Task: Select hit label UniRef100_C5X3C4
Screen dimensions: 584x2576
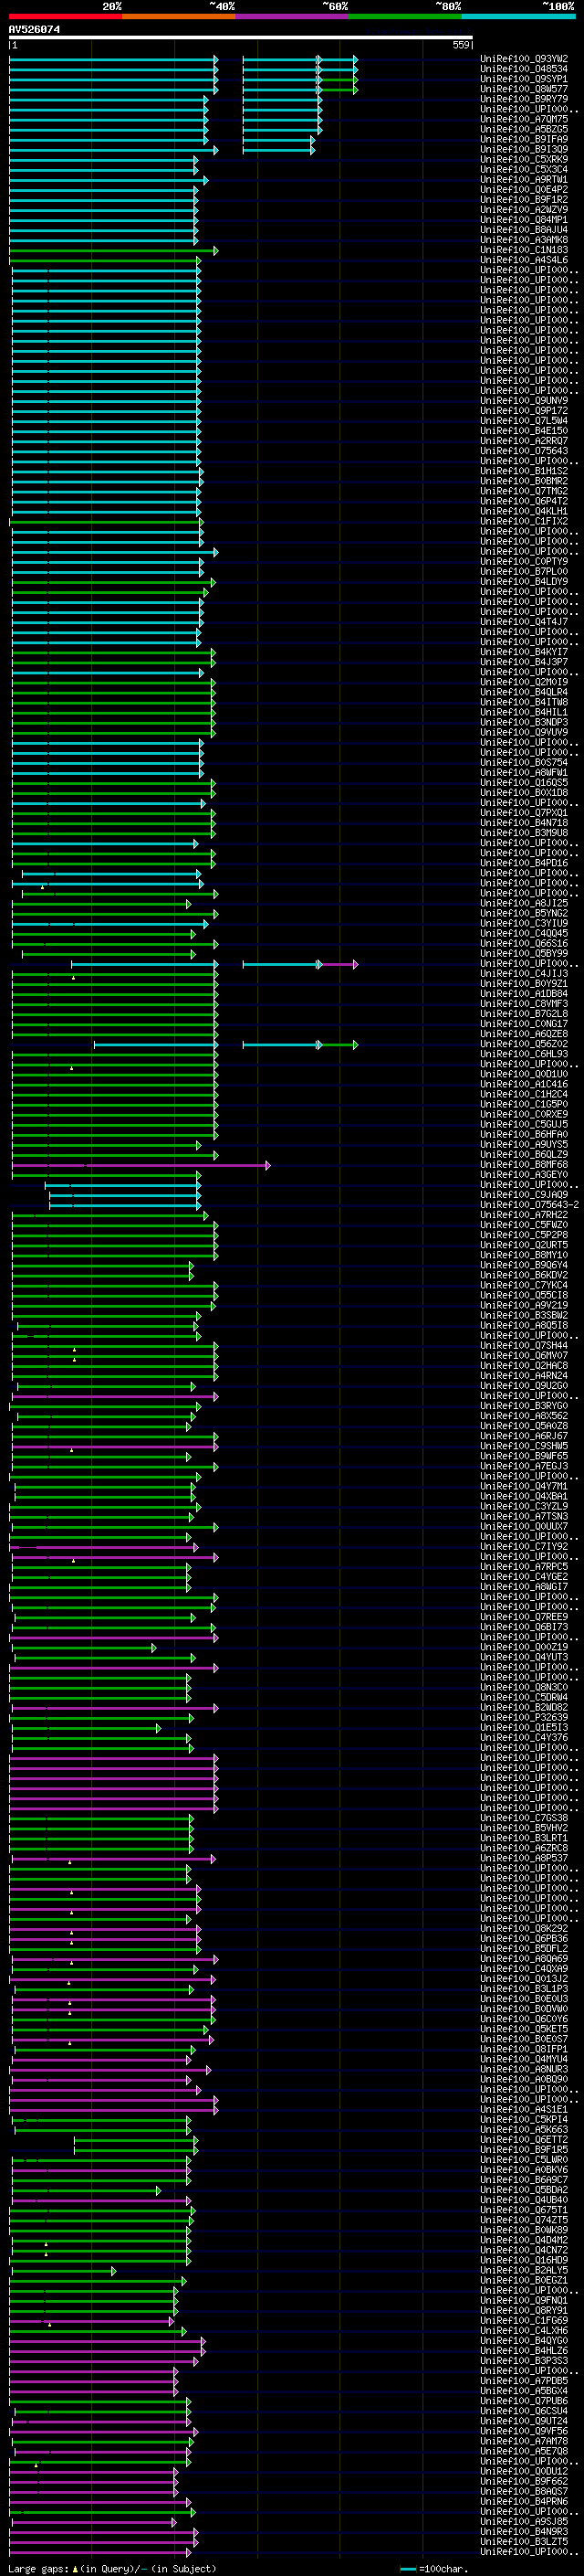Action: [x=524, y=169]
